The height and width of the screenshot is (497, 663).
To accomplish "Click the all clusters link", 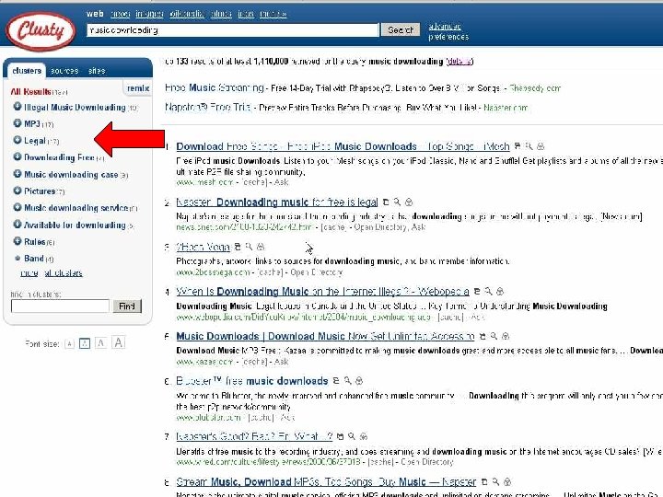I will [x=63, y=273].
